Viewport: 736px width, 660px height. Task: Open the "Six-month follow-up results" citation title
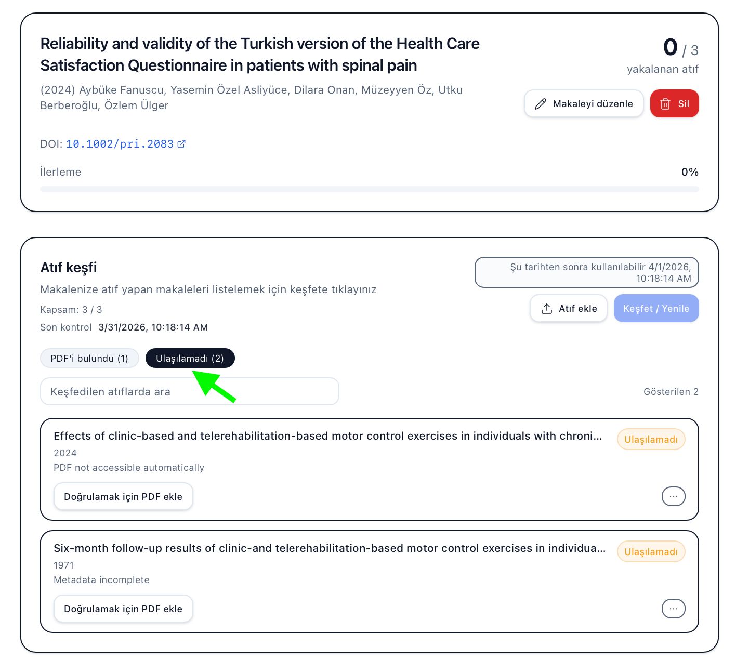coord(329,548)
